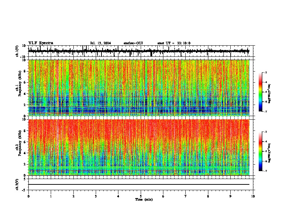Click the "5" tick on the time axis

click(141, 196)
